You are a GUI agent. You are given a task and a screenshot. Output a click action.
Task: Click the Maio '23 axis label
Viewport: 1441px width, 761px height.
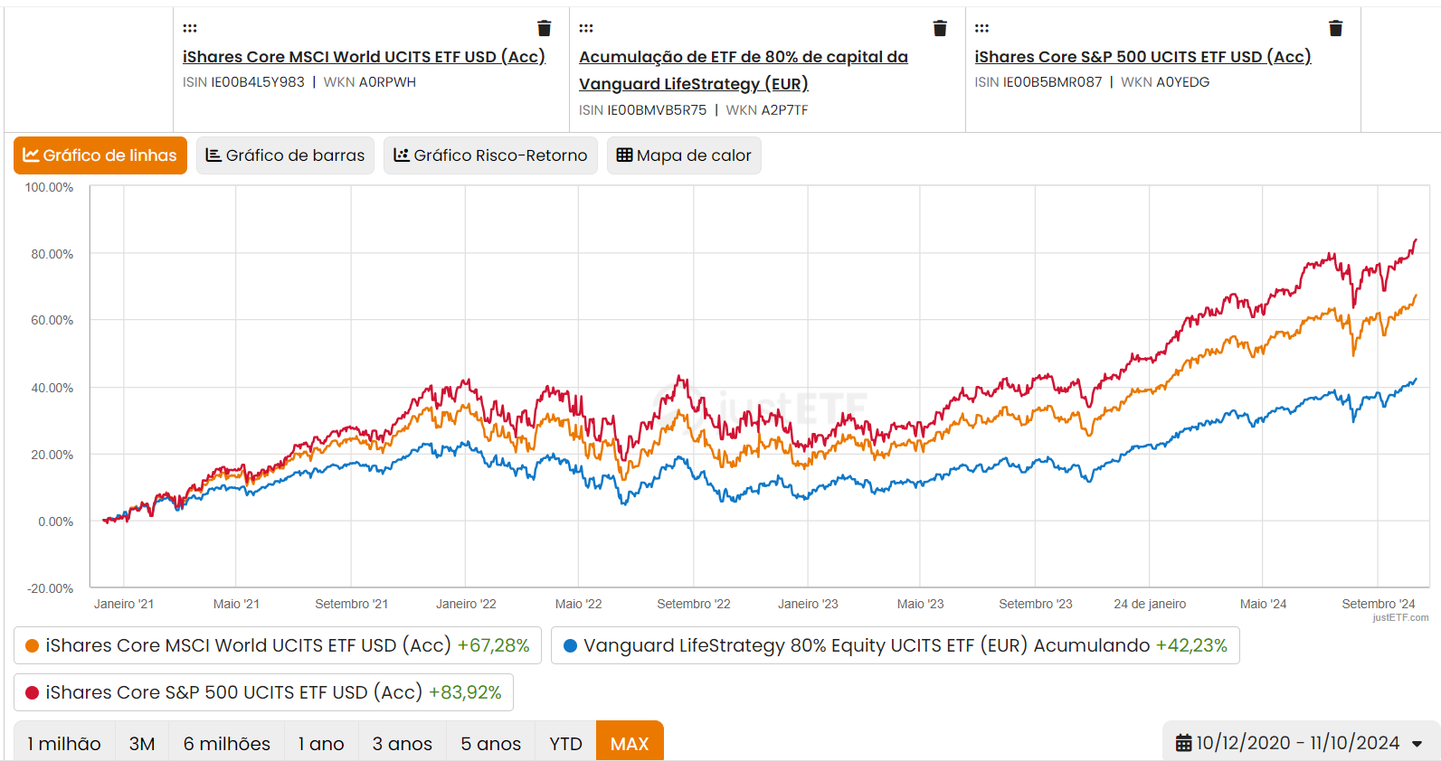920,604
